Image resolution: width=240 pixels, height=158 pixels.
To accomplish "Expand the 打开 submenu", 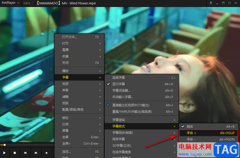I will (x=79, y=43).
